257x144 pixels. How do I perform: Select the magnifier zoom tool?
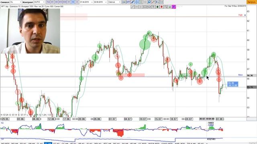(x=149, y=2)
